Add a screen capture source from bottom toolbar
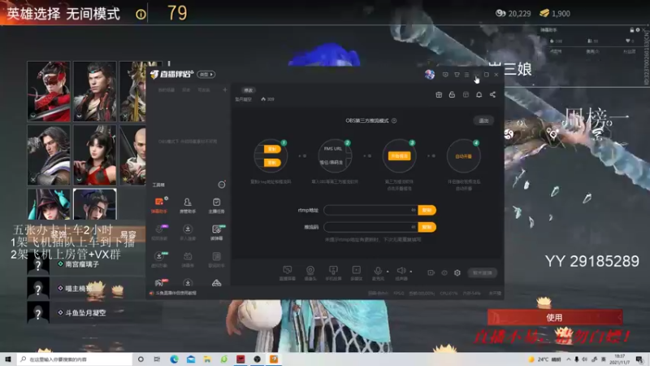The image size is (650, 366). [288, 273]
